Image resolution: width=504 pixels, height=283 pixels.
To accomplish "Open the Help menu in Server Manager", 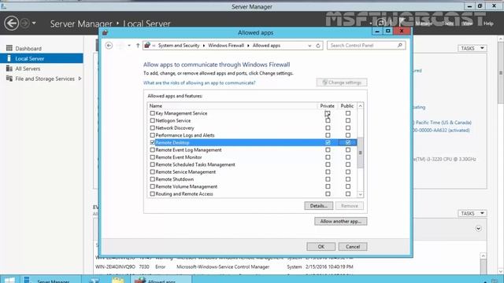I will (488, 24).
